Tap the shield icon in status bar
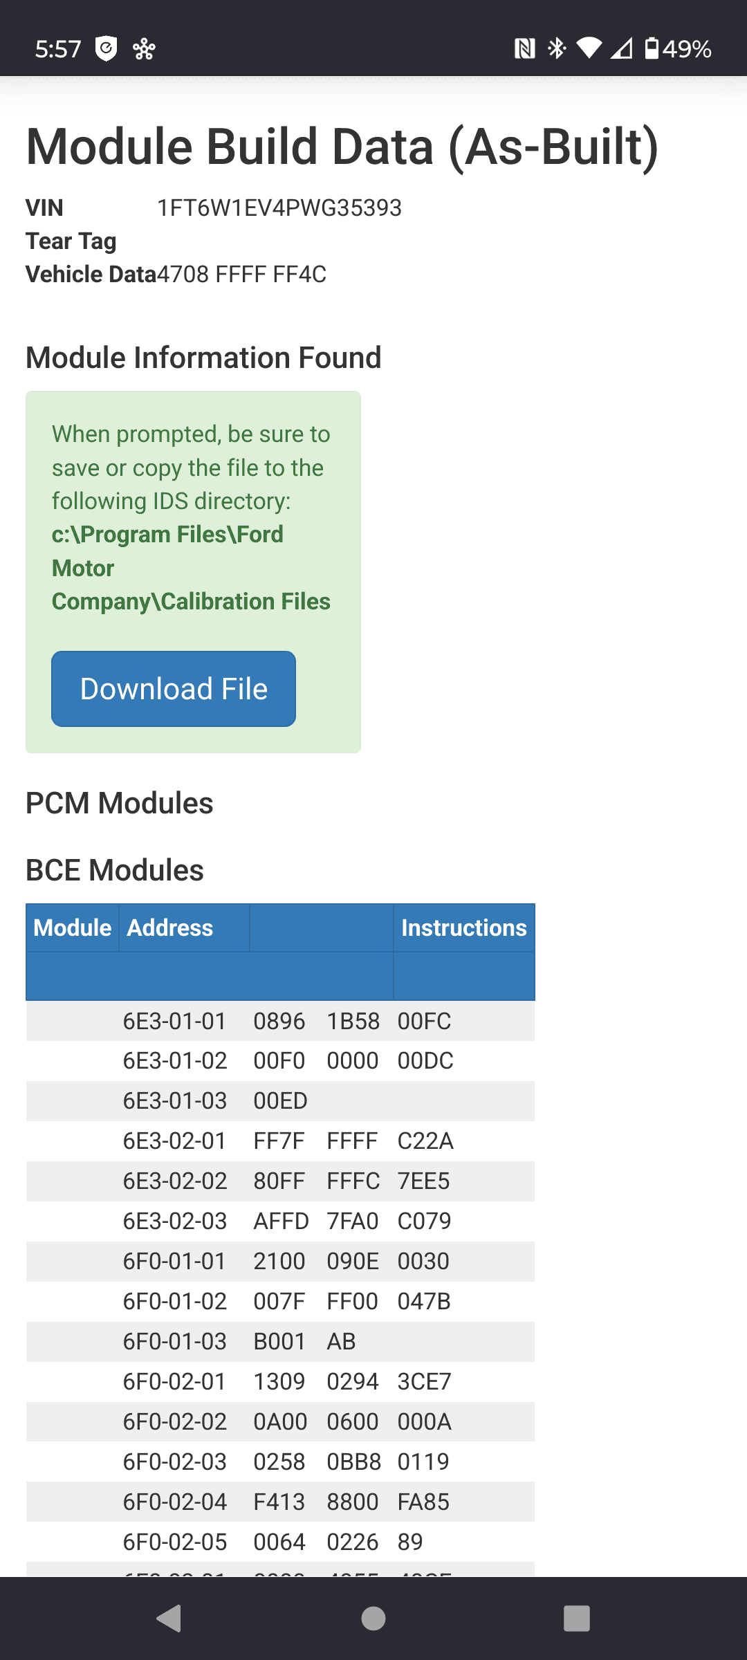Viewport: 747px width, 1660px height. point(106,48)
